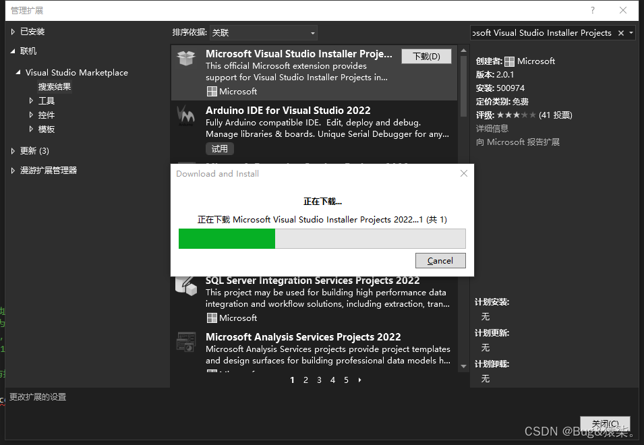Select Microsoft Visual Studio Installer Projects title
644x445 pixels.
point(299,54)
